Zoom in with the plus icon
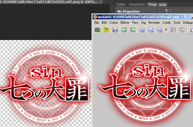 (142, 30)
